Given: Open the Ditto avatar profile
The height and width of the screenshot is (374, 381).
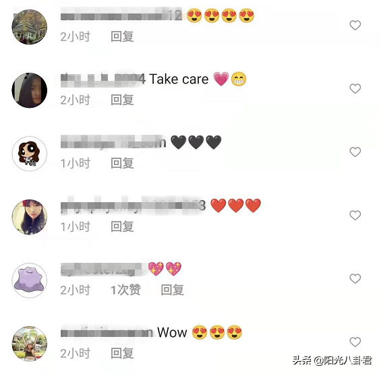Looking at the screenshot, I should click(30, 280).
